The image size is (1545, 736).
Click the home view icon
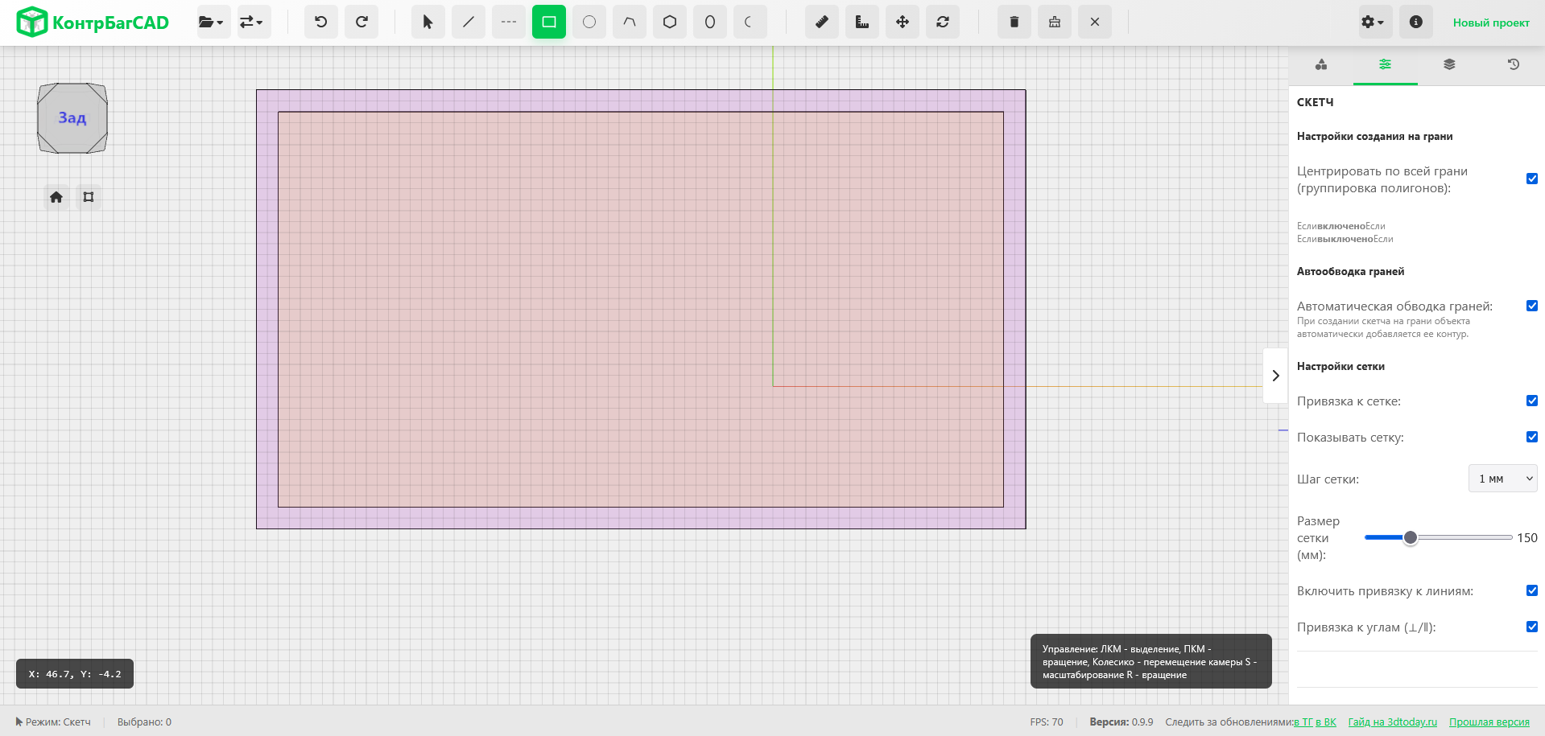(56, 197)
